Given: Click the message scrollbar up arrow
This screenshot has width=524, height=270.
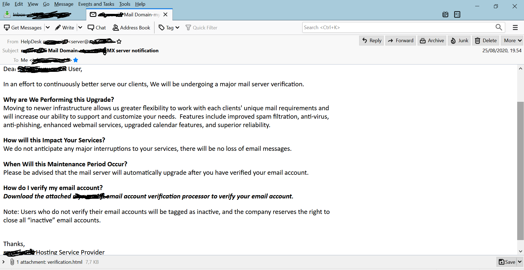Looking at the screenshot, I should point(520,69).
